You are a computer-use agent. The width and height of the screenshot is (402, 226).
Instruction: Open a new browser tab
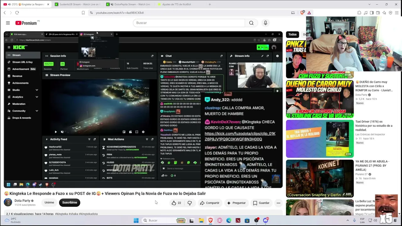click(x=210, y=4)
